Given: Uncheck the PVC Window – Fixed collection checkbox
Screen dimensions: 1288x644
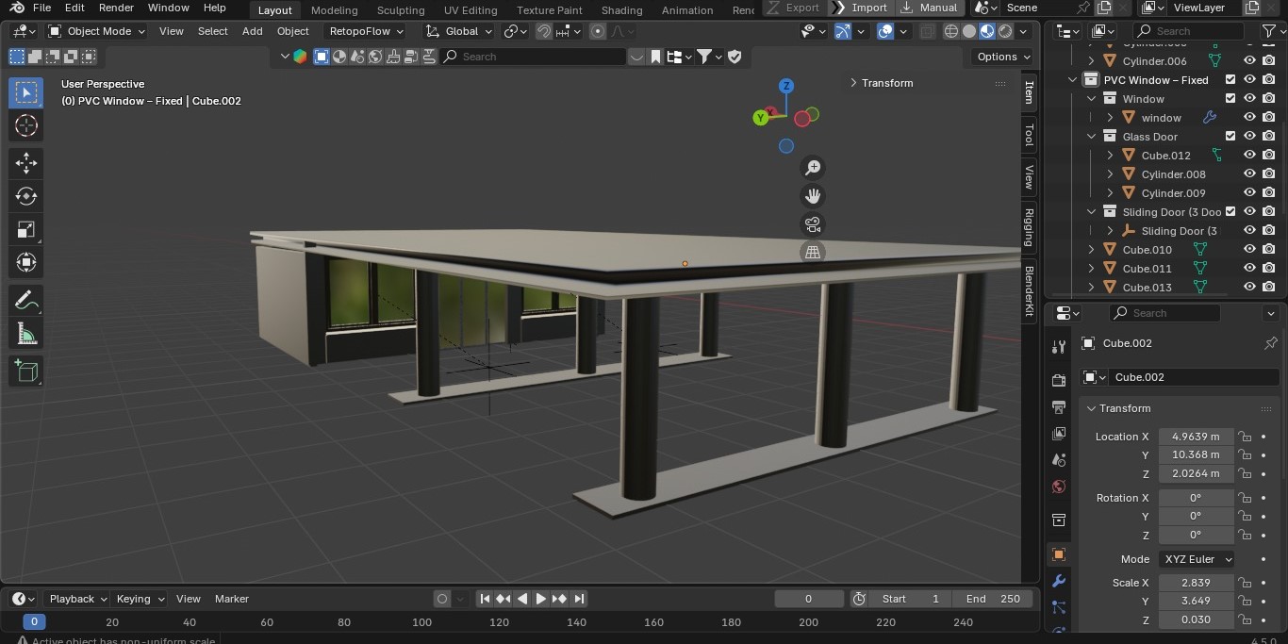Looking at the screenshot, I should (1230, 80).
